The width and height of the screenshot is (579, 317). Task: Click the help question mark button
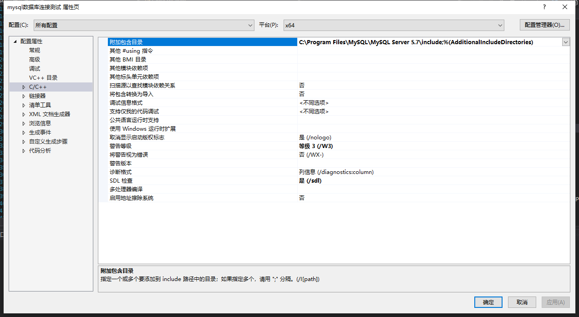[544, 7]
